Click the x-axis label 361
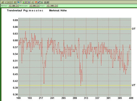 109,98
